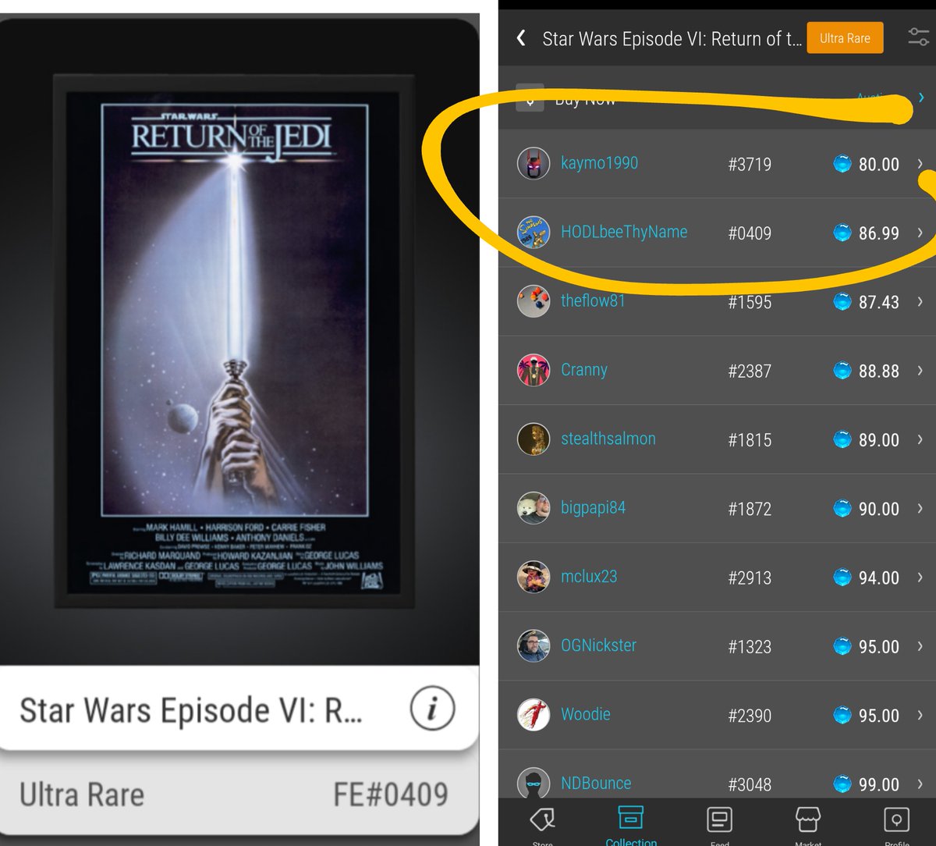Screen dimensions: 936x846
Task: Select mint number #2387
Action: (750, 371)
